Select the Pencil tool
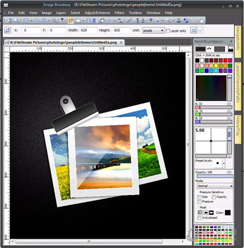 (129, 21)
